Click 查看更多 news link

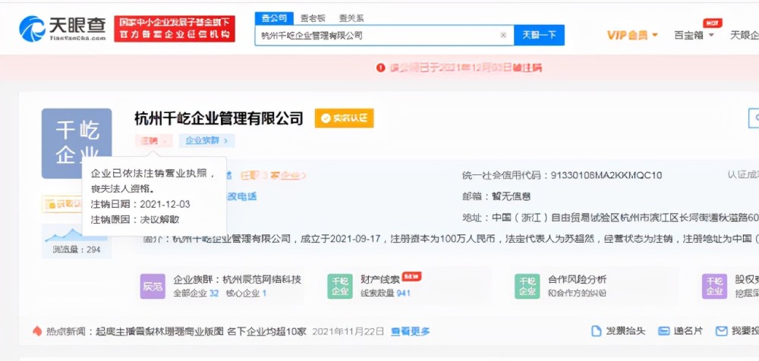[x=410, y=331]
